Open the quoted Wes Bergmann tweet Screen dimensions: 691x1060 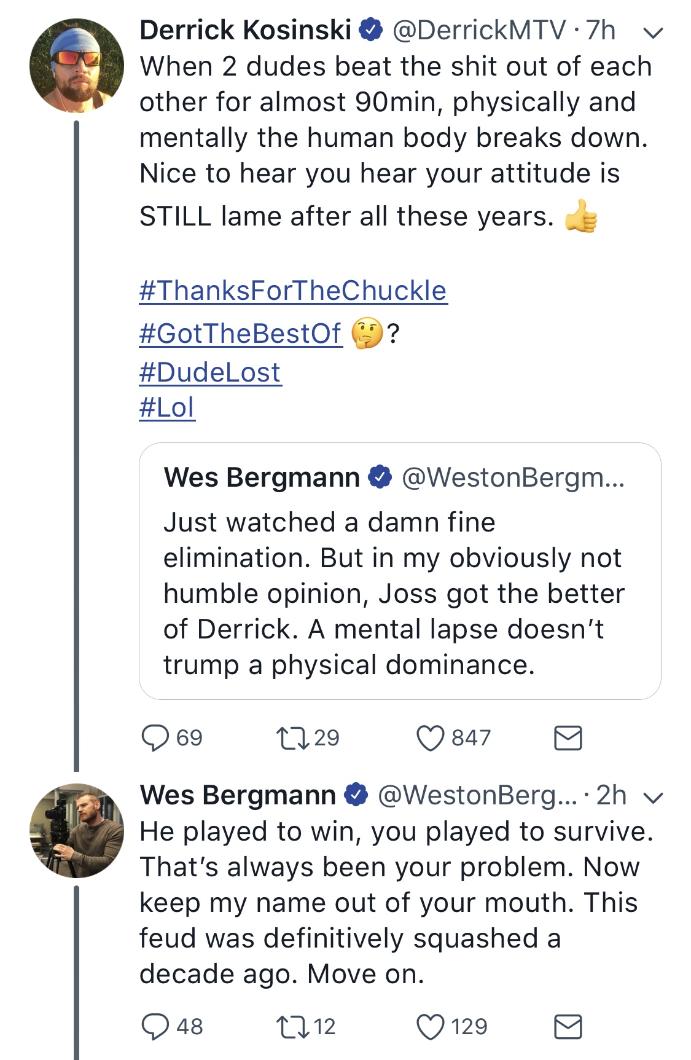pyautogui.click(x=400, y=571)
